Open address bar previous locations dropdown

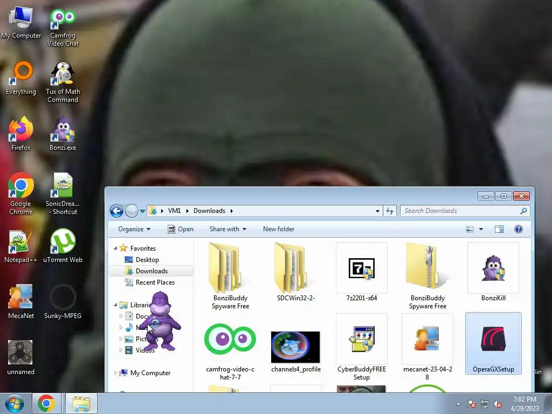[x=377, y=211]
